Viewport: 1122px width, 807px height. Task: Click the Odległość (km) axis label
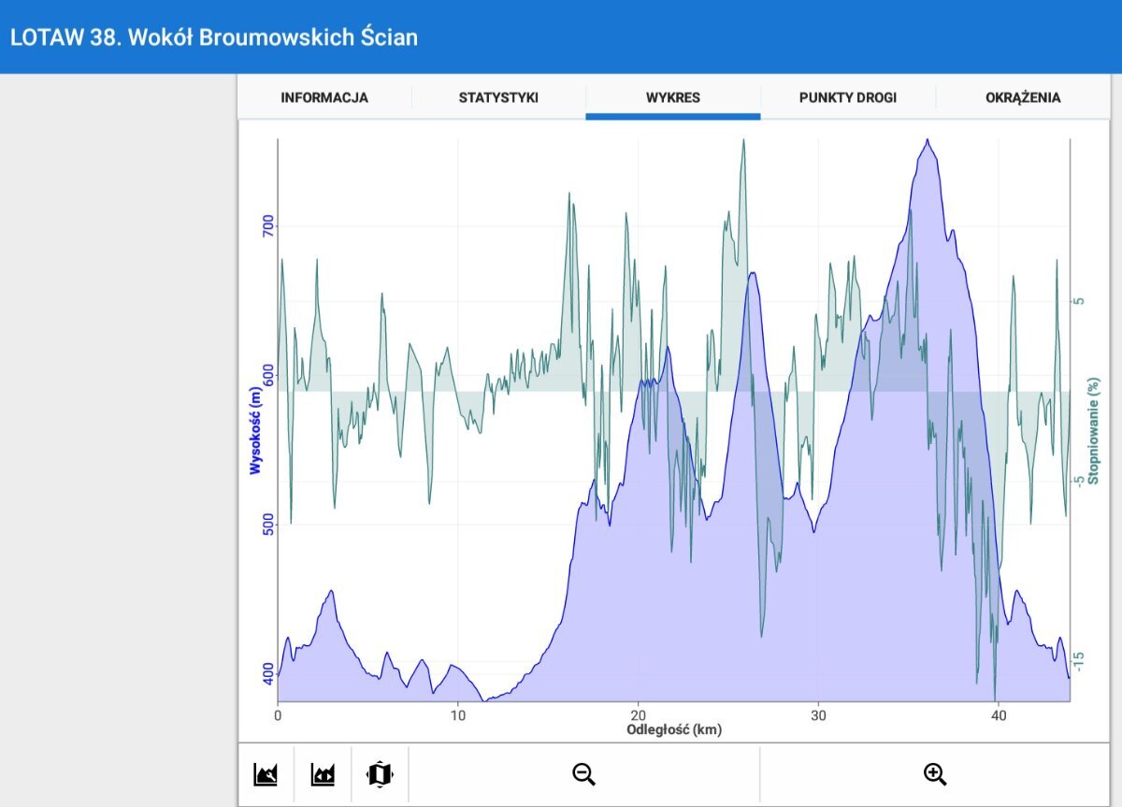coord(674,729)
